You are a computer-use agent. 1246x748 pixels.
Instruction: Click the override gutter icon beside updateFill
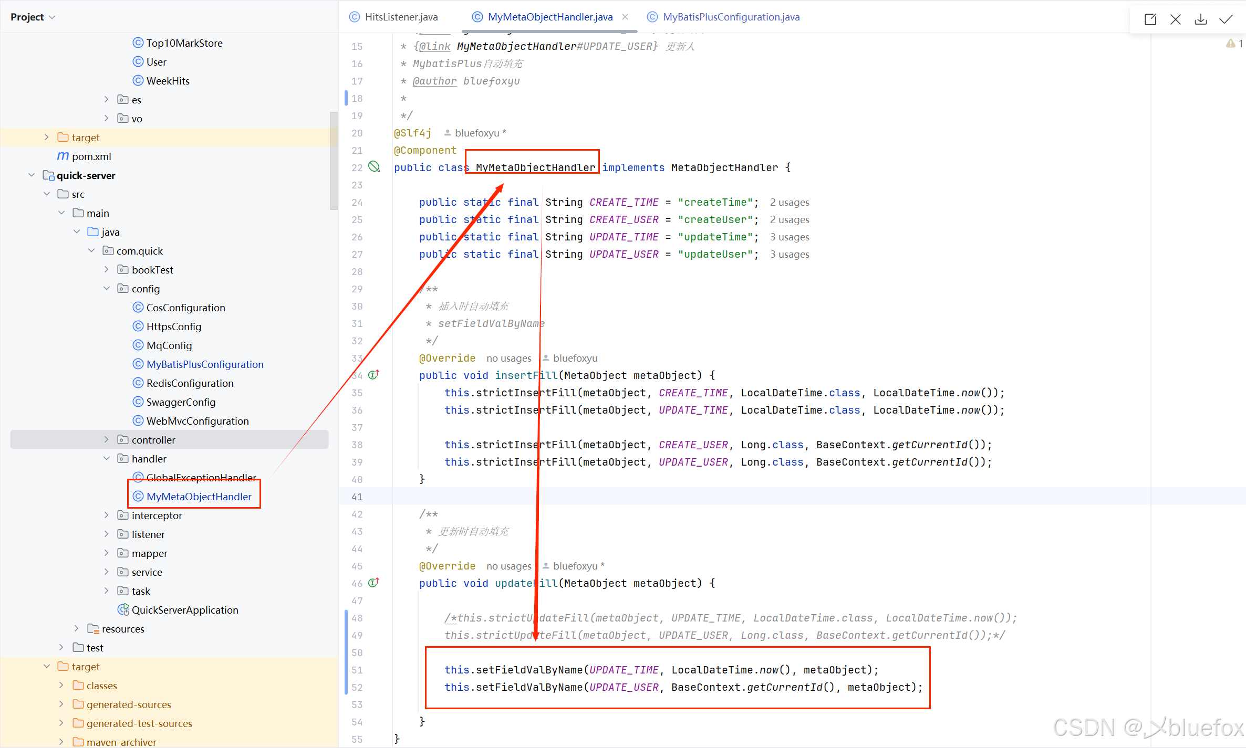point(373,583)
